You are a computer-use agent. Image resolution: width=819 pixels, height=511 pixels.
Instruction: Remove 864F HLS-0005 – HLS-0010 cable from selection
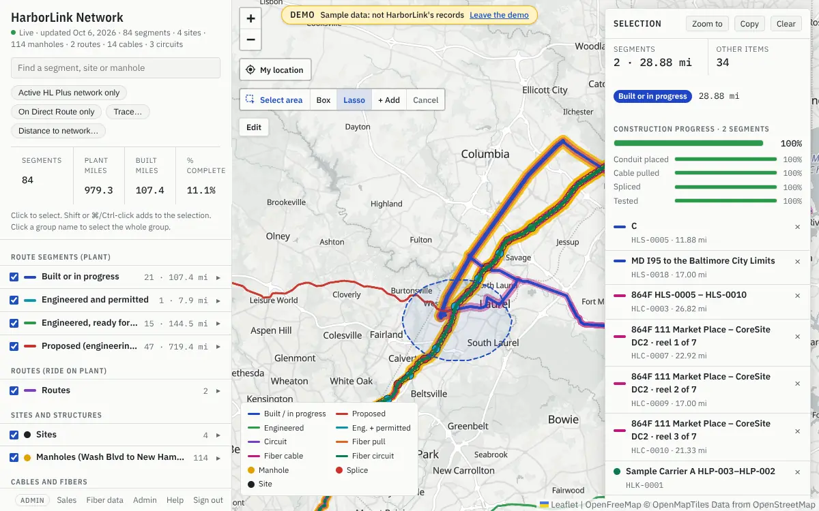coord(797,296)
